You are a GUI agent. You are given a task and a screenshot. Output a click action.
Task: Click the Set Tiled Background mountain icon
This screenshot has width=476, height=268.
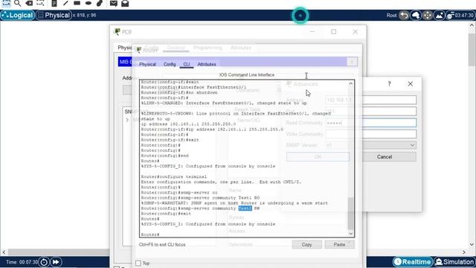(x=440, y=15)
